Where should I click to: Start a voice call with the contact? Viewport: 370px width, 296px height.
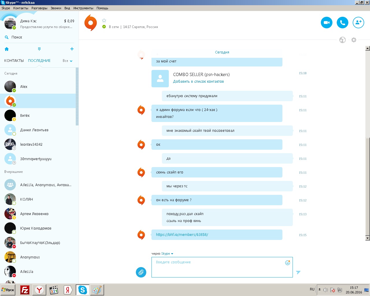pyautogui.click(x=343, y=23)
